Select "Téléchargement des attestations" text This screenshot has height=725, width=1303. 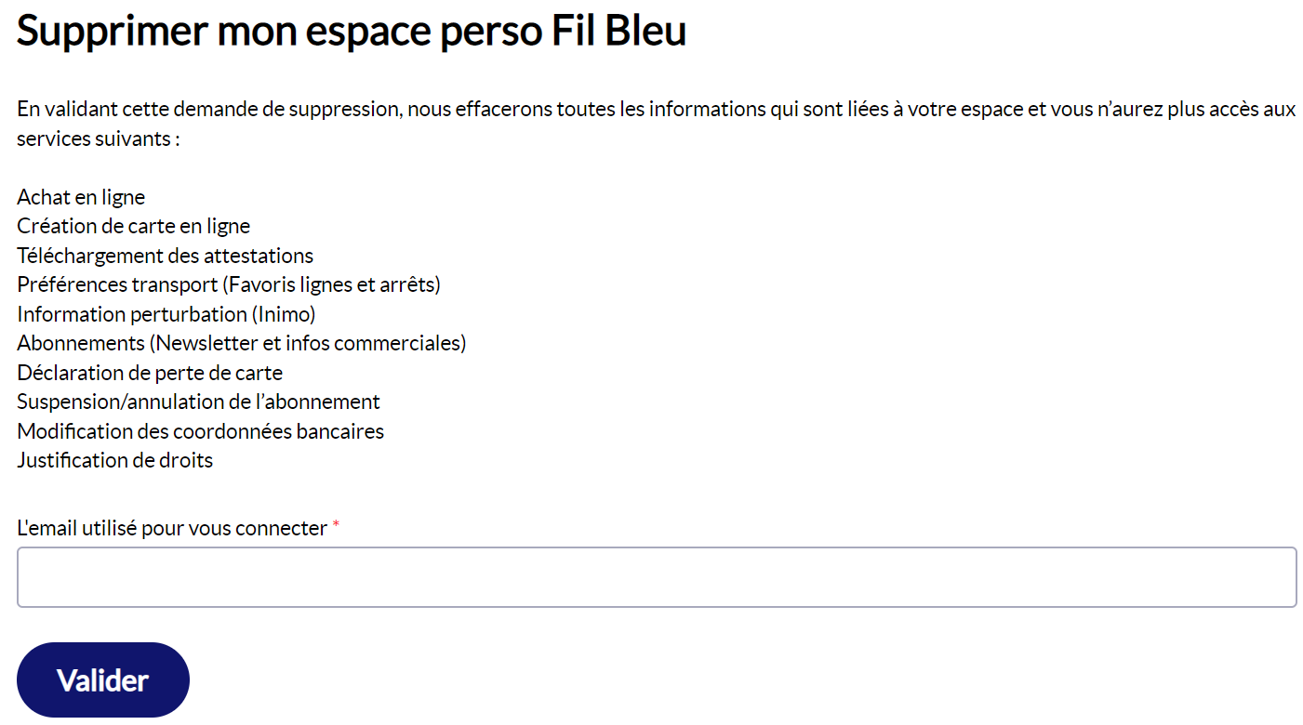click(165, 256)
